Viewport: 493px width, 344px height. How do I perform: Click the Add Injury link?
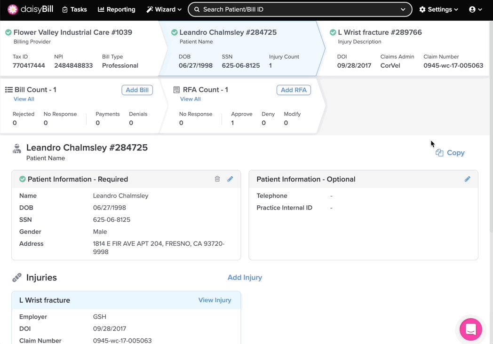pos(245,278)
